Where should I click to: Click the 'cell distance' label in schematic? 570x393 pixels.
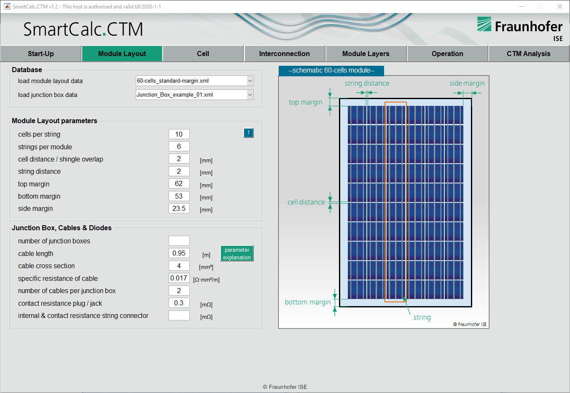(x=306, y=202)
